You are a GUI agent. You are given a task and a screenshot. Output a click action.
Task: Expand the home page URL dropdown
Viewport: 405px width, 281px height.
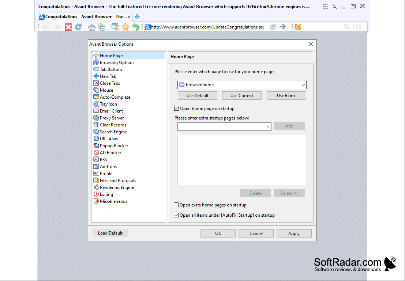point(303,85)
